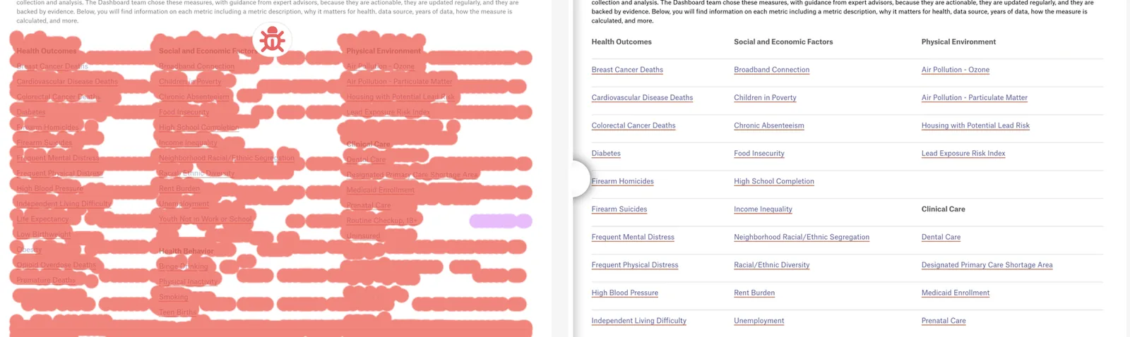1130x337 pixels.
Task: Open the Low Birthweight link
Action: pos(44,235)
